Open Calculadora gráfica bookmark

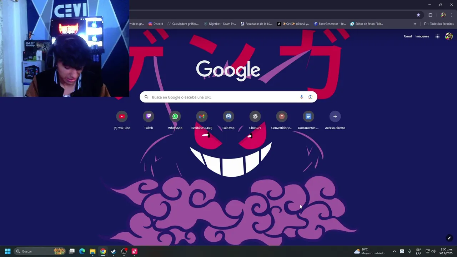click(183, 24)
